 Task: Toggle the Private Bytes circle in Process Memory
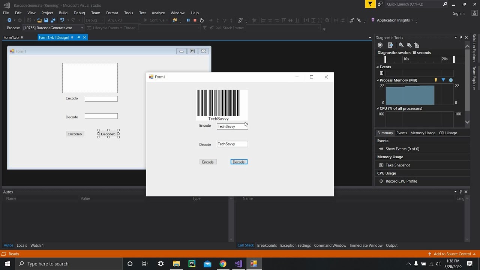(x=451, y=80)
